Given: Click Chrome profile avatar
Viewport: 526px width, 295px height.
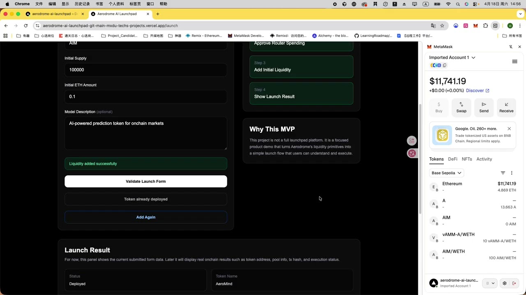Looking at the screenshot, I should point(510,25).
